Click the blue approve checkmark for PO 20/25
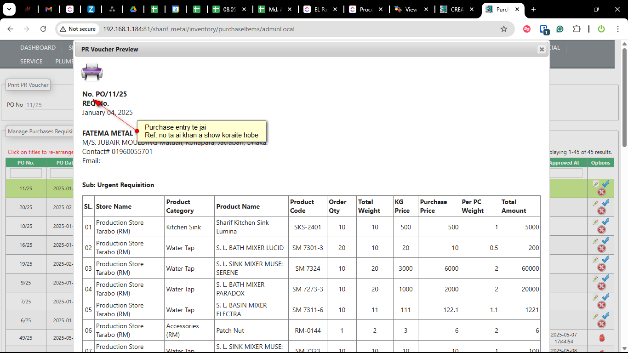This screenshot has height=353, width=628. point(605,203)
